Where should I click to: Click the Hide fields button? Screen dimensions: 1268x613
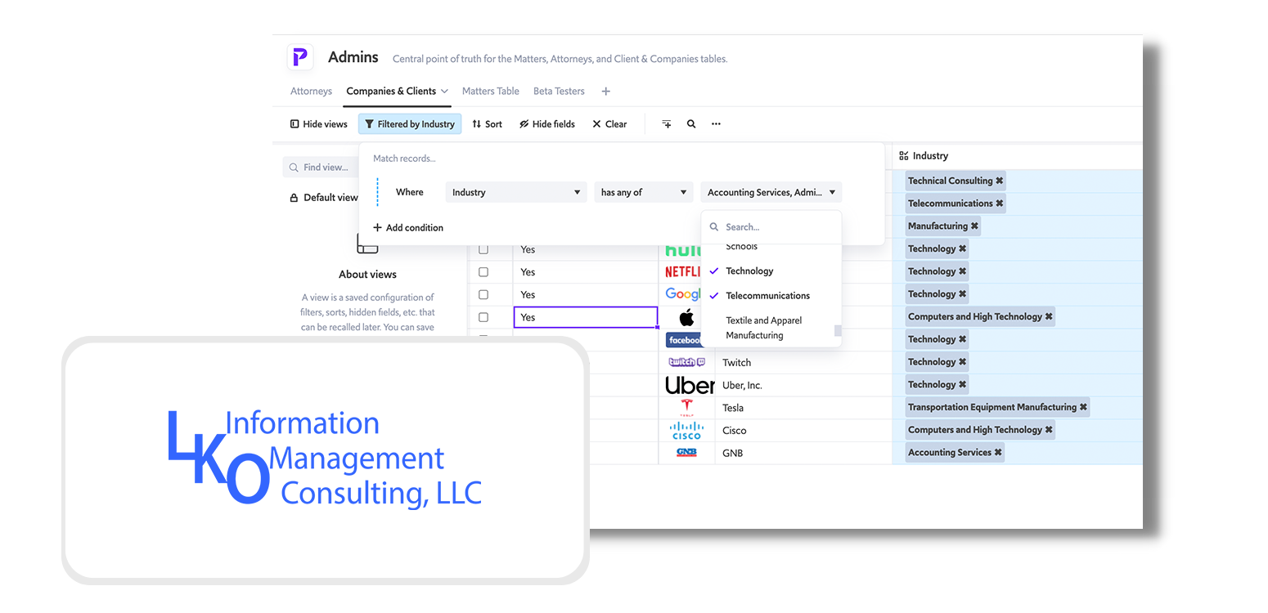point(547,124)
